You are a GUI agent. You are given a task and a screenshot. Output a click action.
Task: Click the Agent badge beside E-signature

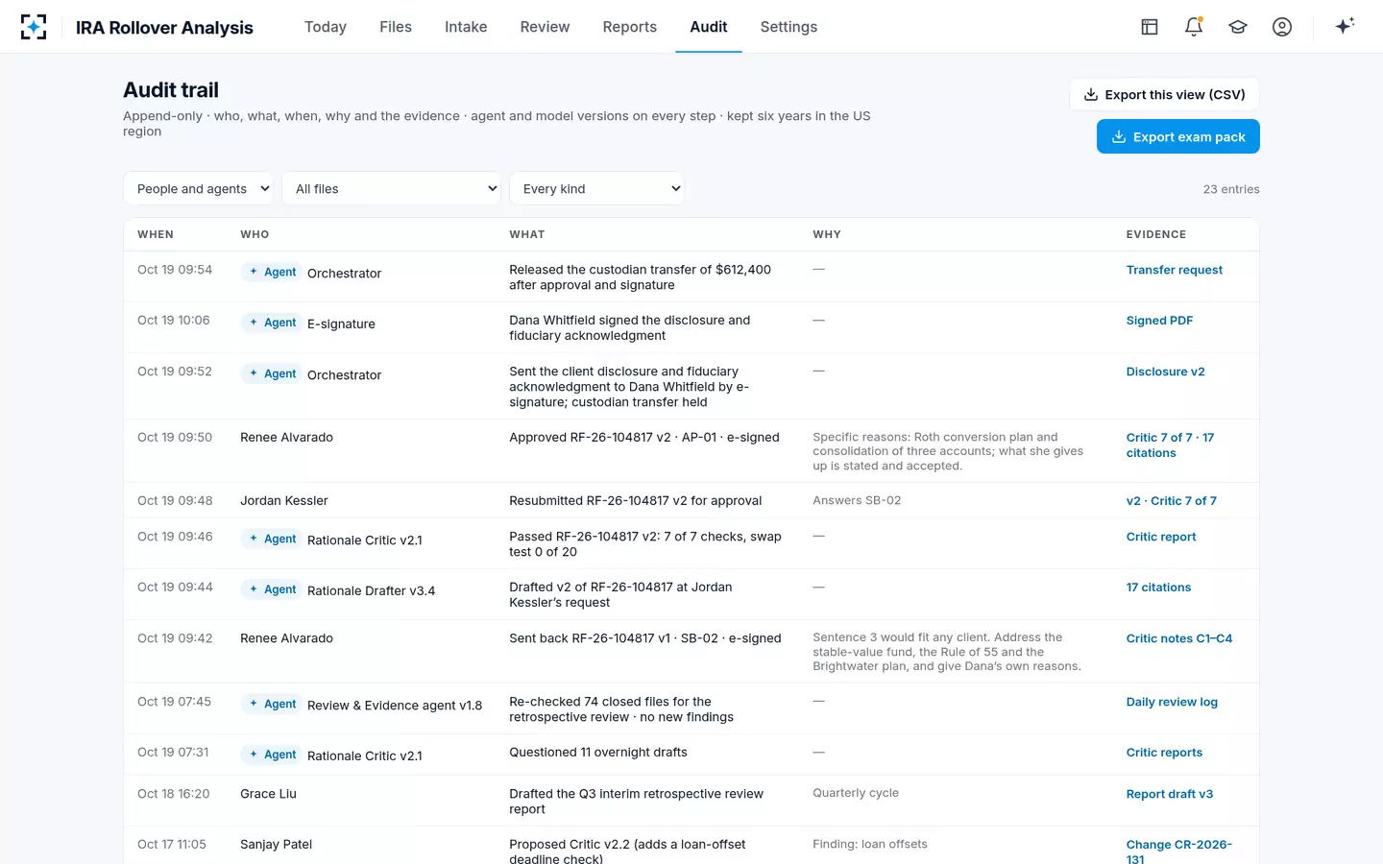click(x=272, y=323)
